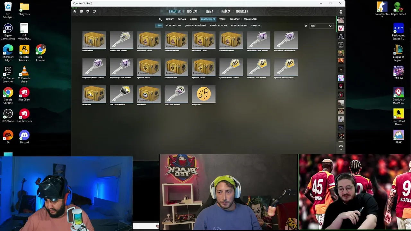411x231 pixels.
Task: Launch the EA app shortcut
Action: (8, 137)
